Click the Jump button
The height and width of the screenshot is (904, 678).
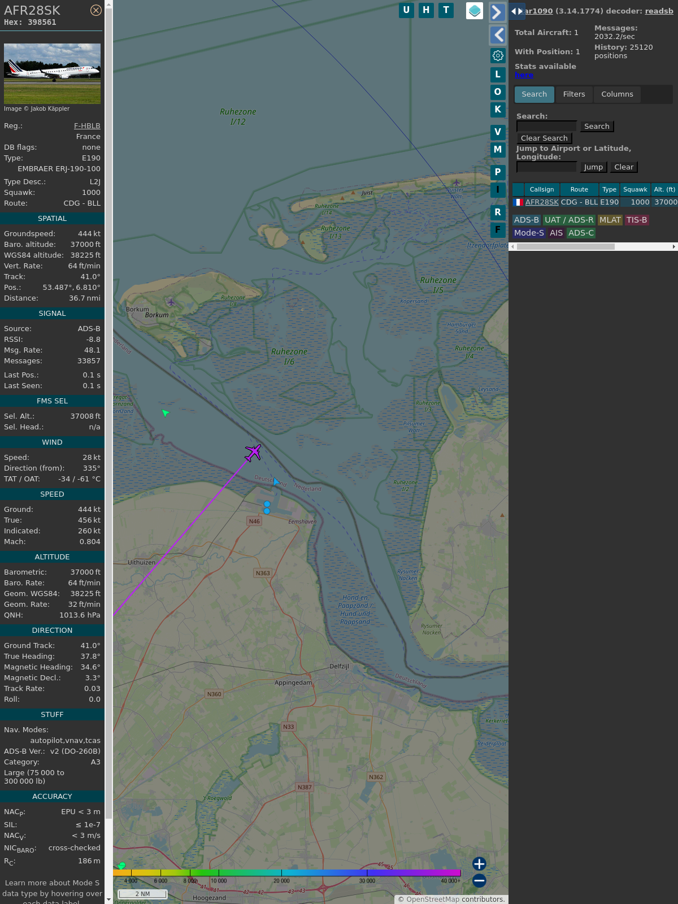click(593, 167)
